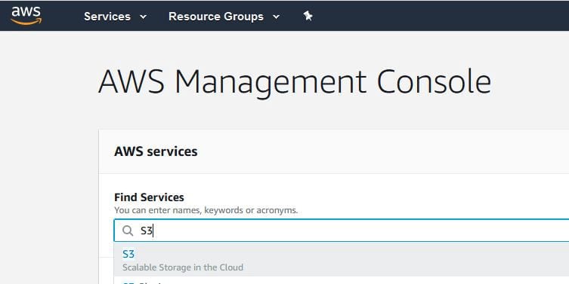Expand the Services dropdown chevron

point(144,17)
